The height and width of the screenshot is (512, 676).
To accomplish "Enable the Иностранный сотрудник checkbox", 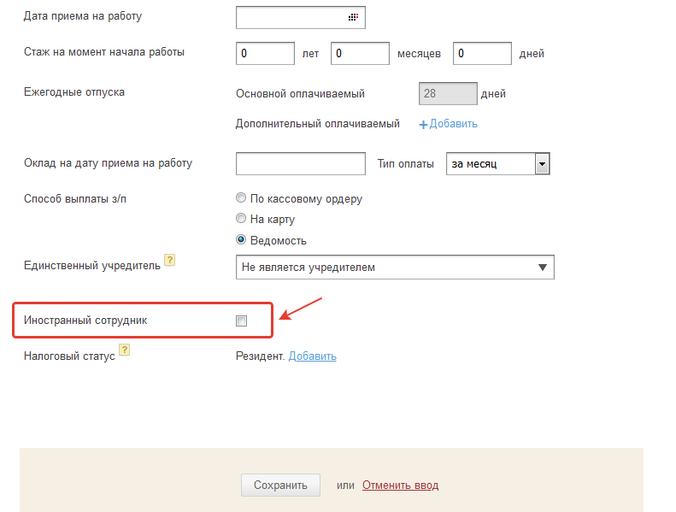I will pyautogui.click(x=242, y=321).
